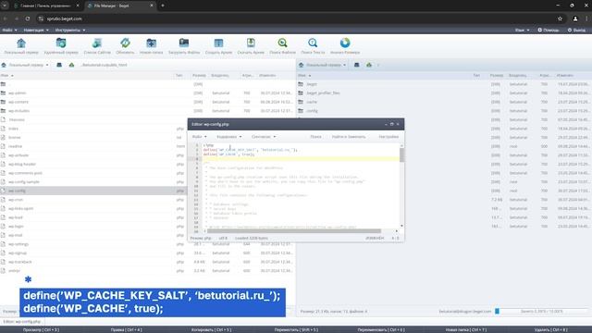Click the editor horizontal scrollbar
Image resolution: width=592 pixels, height=333 pixels.
pyautogui.click(x=294, y=231)
